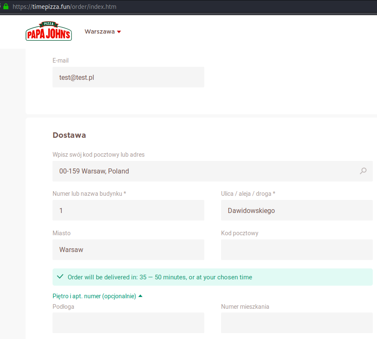Click the green checkmark in the delivery notice
377x339 pixels.
(60, 277)
